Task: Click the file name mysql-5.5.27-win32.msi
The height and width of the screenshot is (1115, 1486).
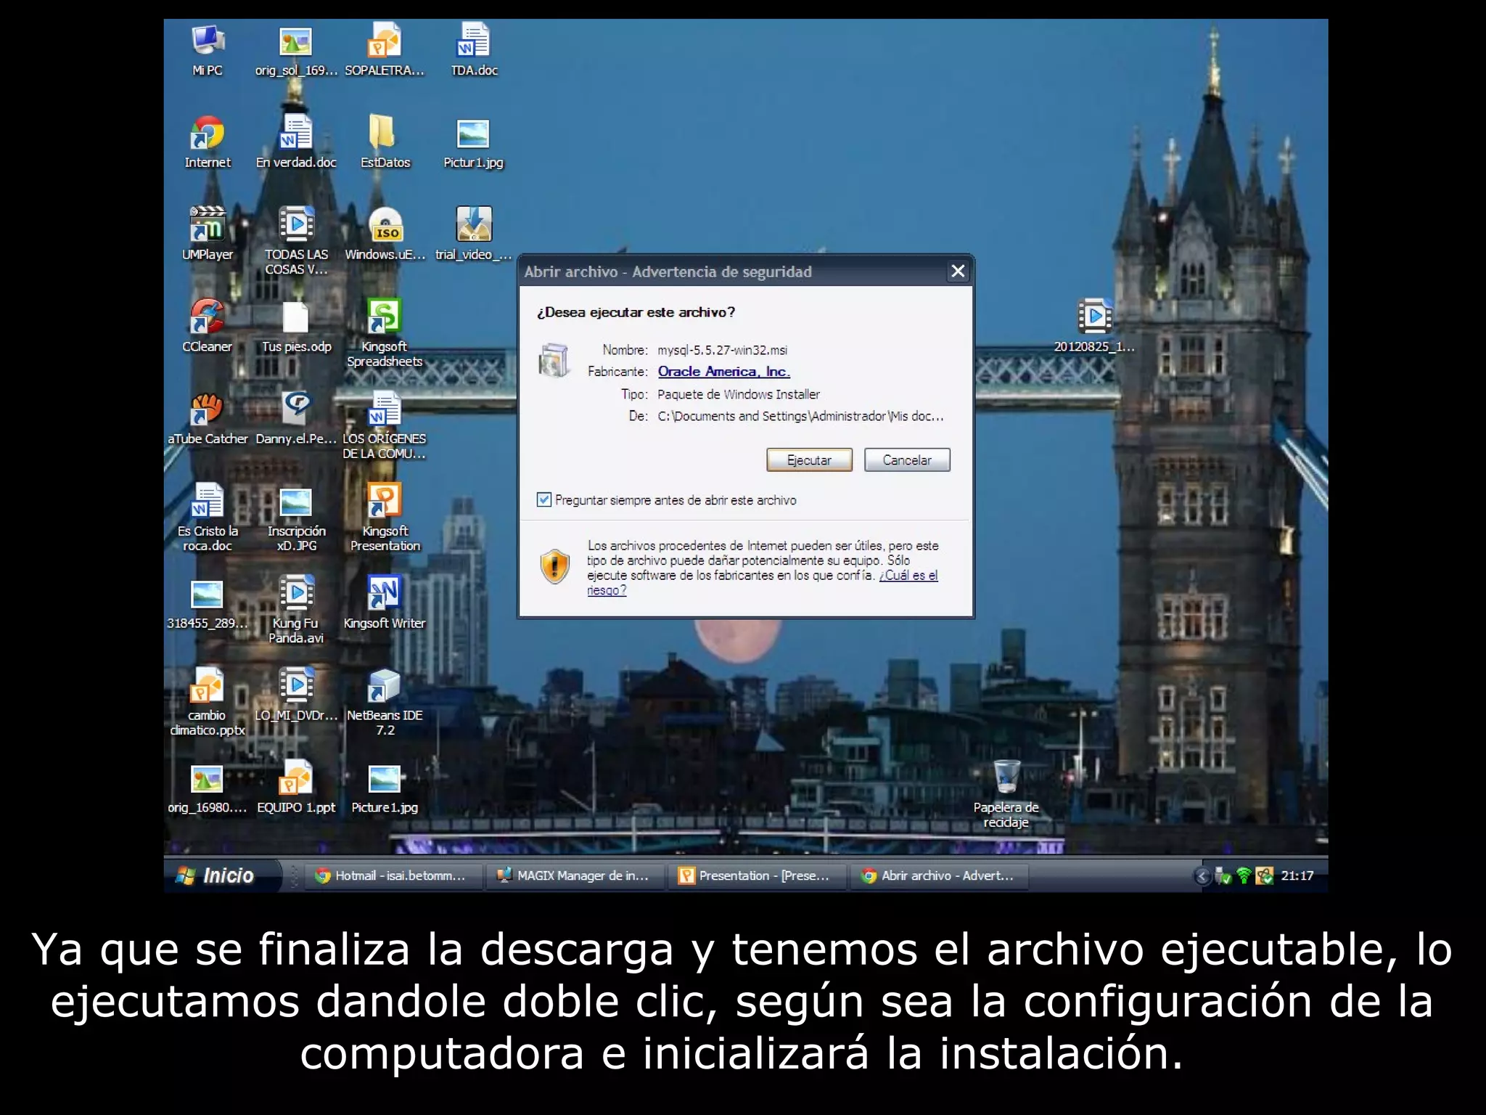Action: coord(722,350)
